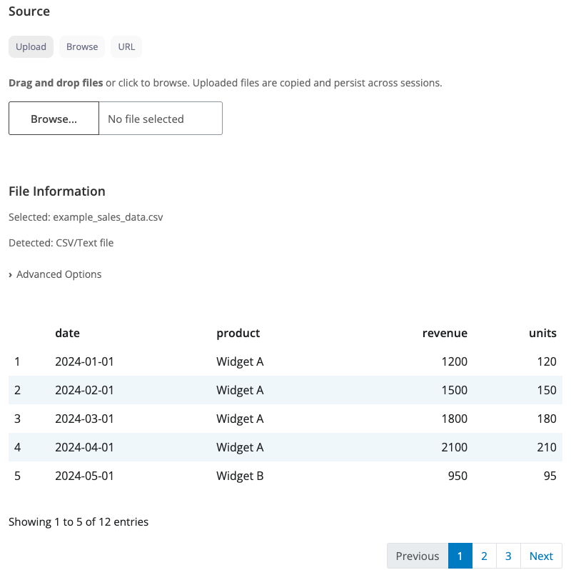
Task: Switch to the Upload source tab
Action: pos(31,46)
